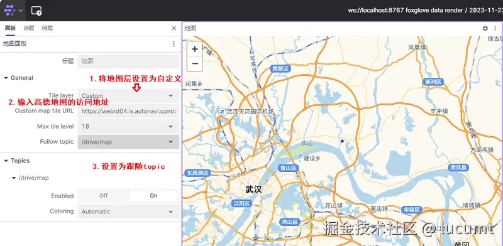Open the Tile layer dropdown
Screen dimensions: 503x246
tap(128, 96)
